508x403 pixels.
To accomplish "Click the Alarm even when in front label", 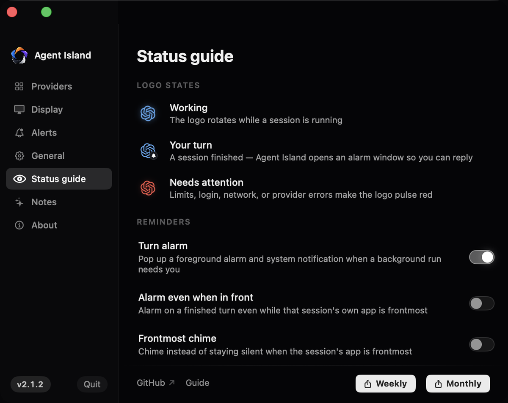I will (196, 298).
